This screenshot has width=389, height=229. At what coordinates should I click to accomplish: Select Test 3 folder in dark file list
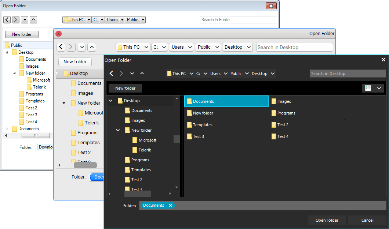point(196,136)
